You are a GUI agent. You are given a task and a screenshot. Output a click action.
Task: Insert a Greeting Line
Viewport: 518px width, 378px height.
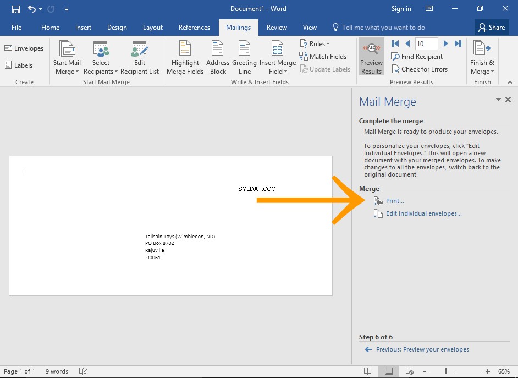point(245,58)
